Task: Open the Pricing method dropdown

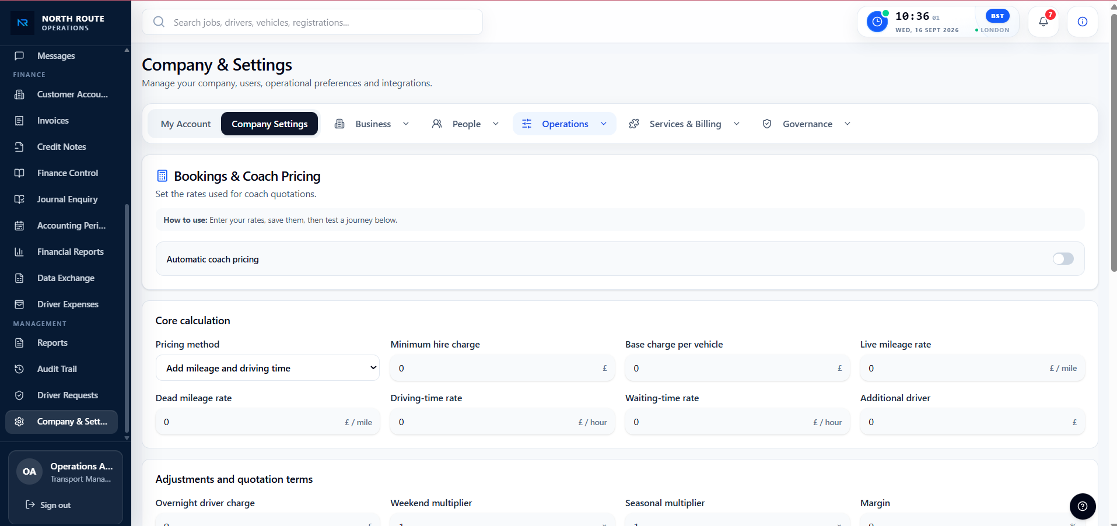Action: point(268,368)
